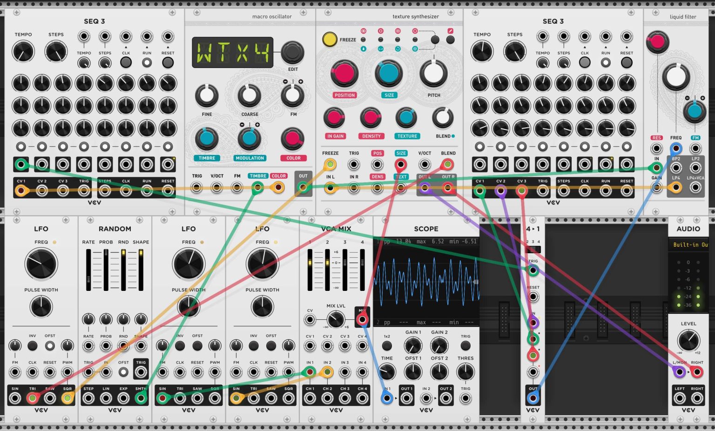
Task: Toggle the 1x2 button on SCOPE
Action: coord(387,346)
